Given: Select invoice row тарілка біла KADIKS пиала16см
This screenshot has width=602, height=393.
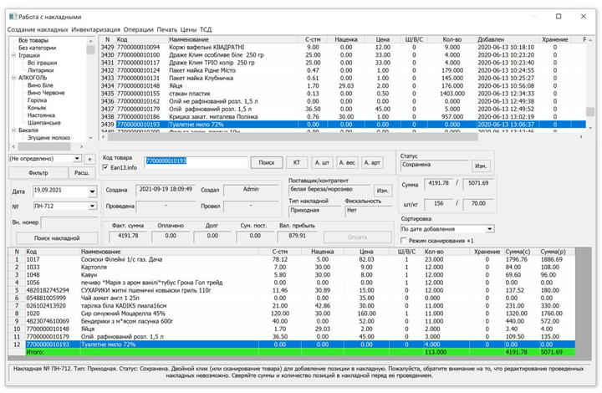Looking at the screenshot, I should tap(292, 305).
